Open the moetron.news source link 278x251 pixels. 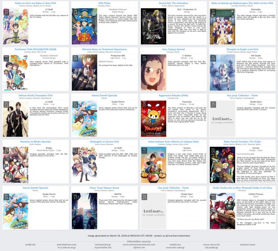click(x=248, y=244)
